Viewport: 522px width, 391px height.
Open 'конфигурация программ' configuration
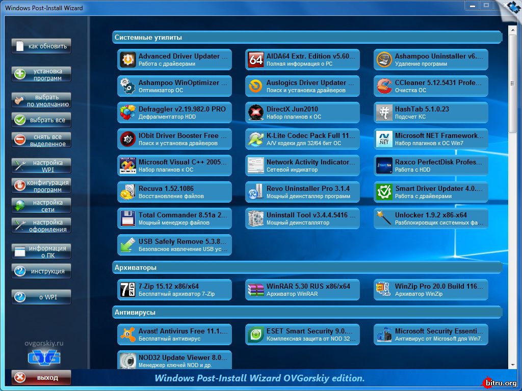click(41, 186)
